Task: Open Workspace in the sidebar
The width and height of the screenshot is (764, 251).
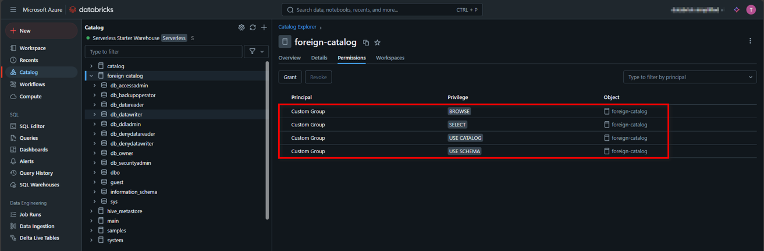Action: [40, 48]
